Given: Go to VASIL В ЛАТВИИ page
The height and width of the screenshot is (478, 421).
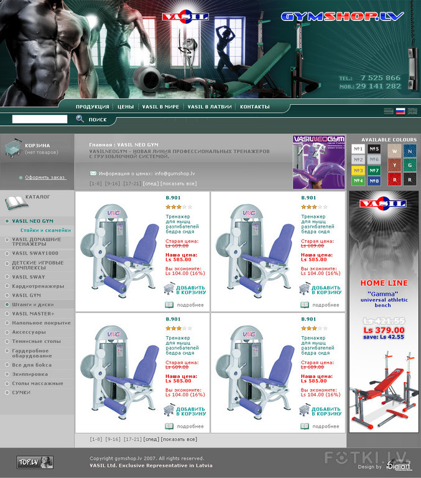Looking at the screenshot, I should [210, 106].
